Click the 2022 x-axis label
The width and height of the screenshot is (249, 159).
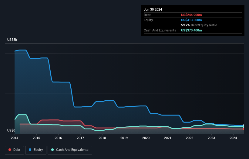tap(190, 138)
